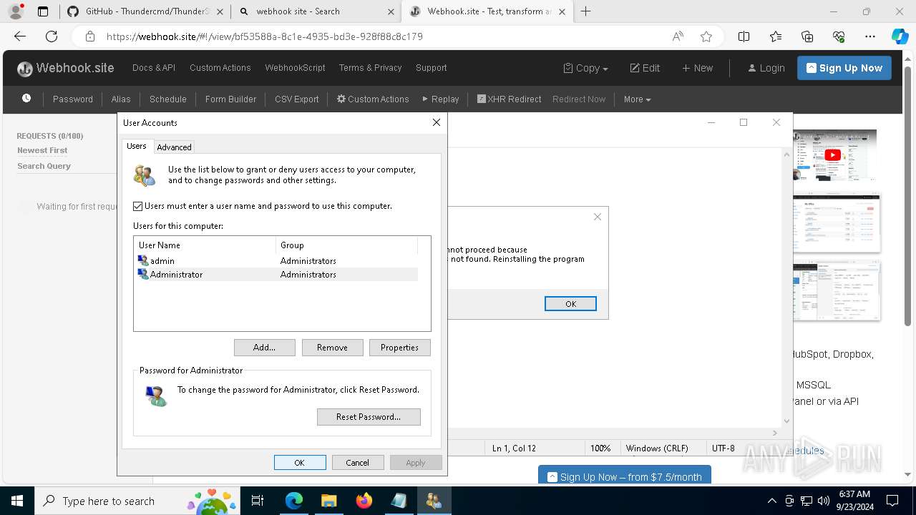Image resolution: width=916 pixels, height=515 pixels.
Task: Open User Accounts taskbar icon
Action: 434,501
